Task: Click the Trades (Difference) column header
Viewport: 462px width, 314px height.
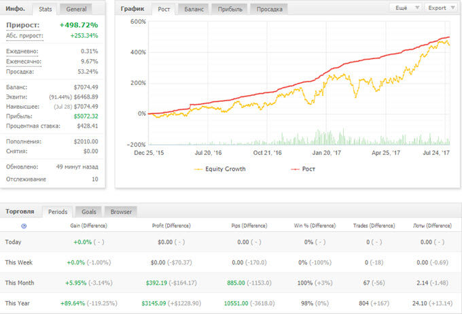Action: [x=374, y=226]
